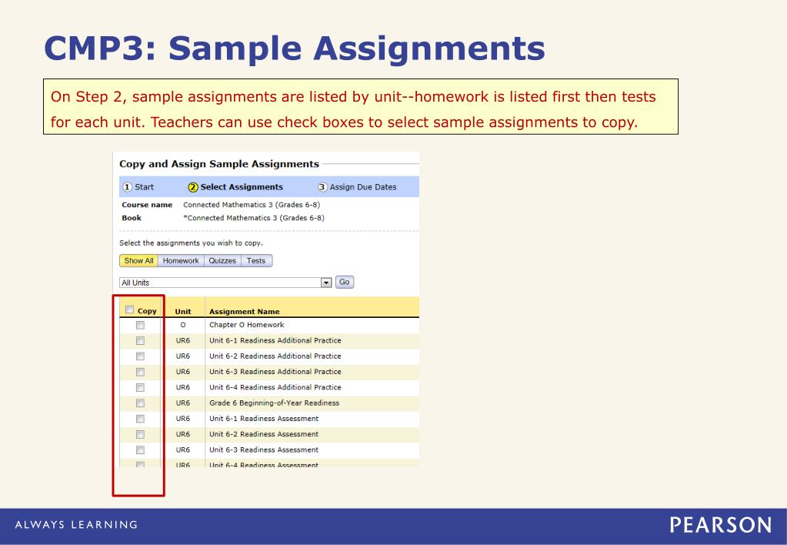Switch to the Quizzes filter tab
Screen dimensions: 787x545
(222, 261)
